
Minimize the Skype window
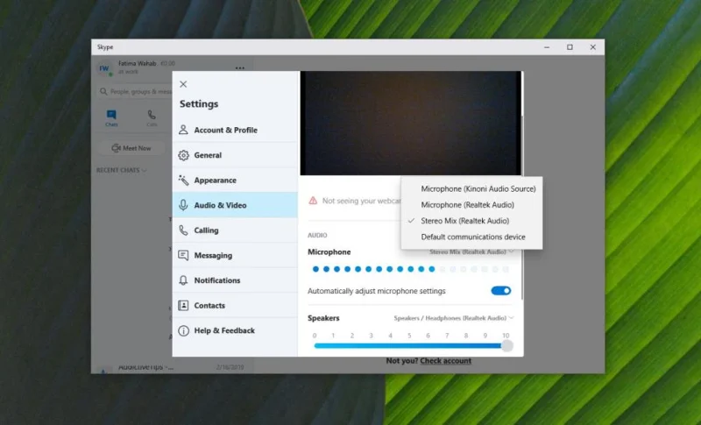547,47
